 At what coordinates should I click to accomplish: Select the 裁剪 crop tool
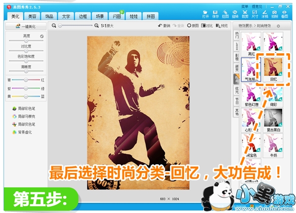point(245,13)
